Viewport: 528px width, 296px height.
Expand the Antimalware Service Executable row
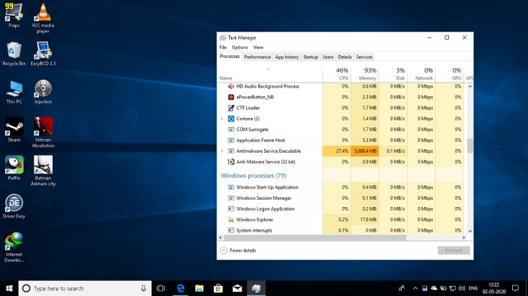tap(222, 151)
